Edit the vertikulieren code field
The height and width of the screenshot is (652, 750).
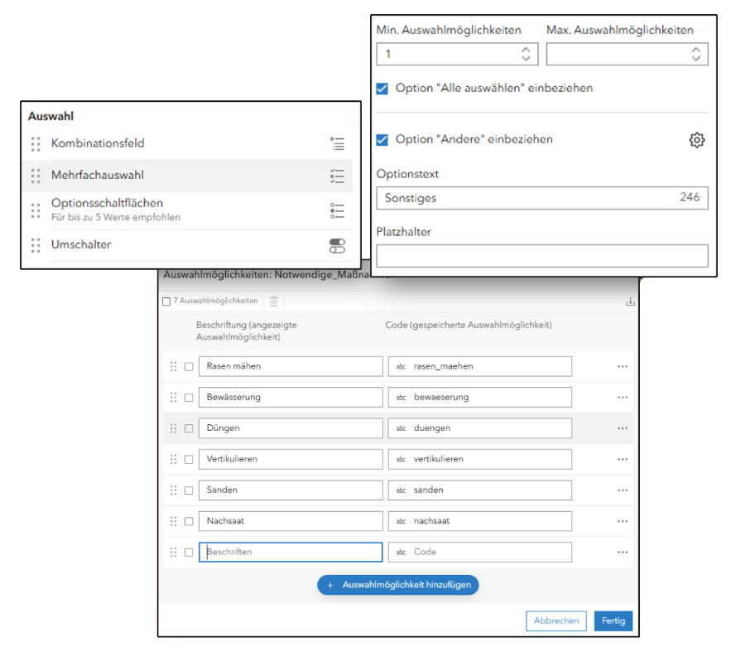(480, 459)
